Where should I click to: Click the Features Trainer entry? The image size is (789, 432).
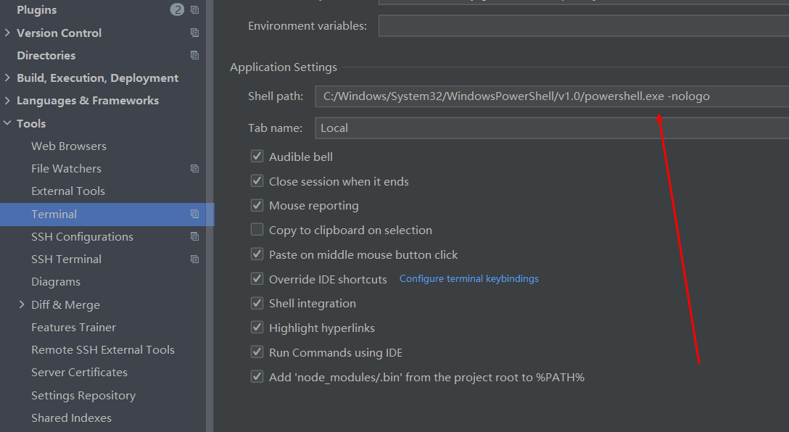click(x=75, y=327)
